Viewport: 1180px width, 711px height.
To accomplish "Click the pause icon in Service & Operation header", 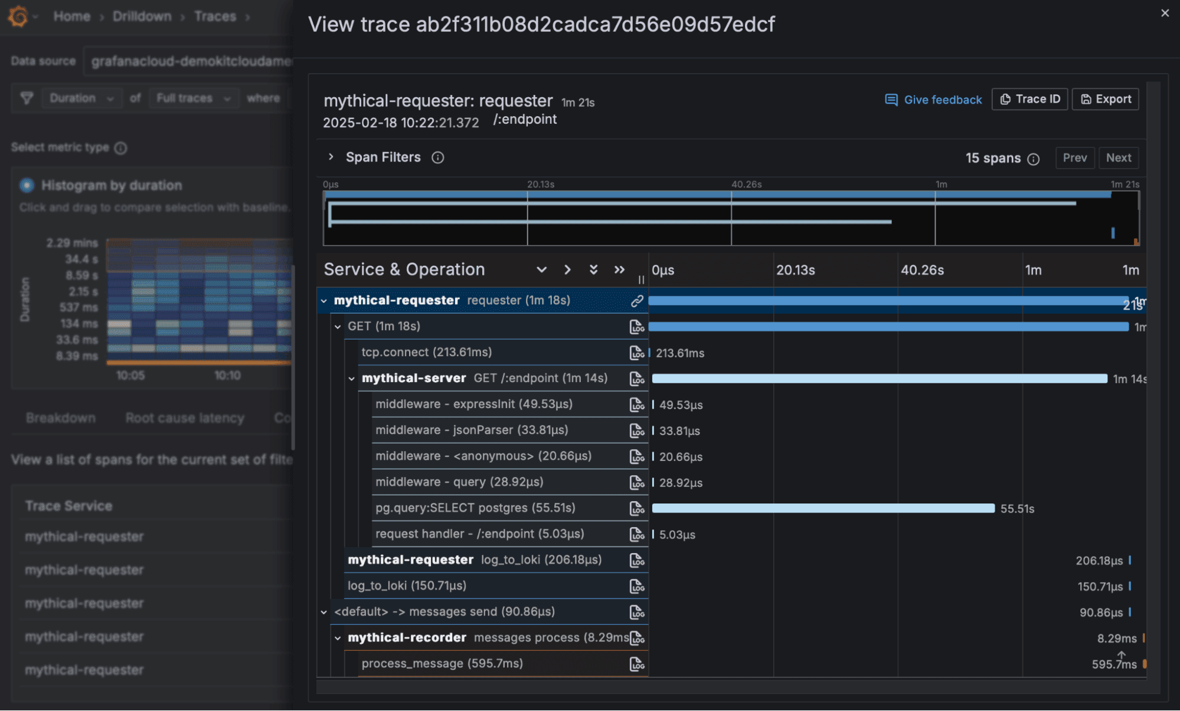I will 640,280.
